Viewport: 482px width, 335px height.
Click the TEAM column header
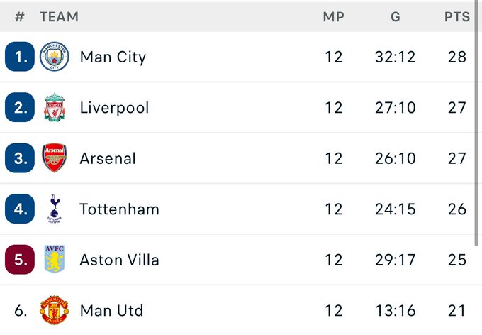tap(59, 16)
